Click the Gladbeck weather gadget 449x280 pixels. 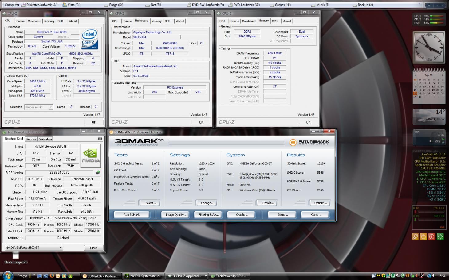click(428, 117)
